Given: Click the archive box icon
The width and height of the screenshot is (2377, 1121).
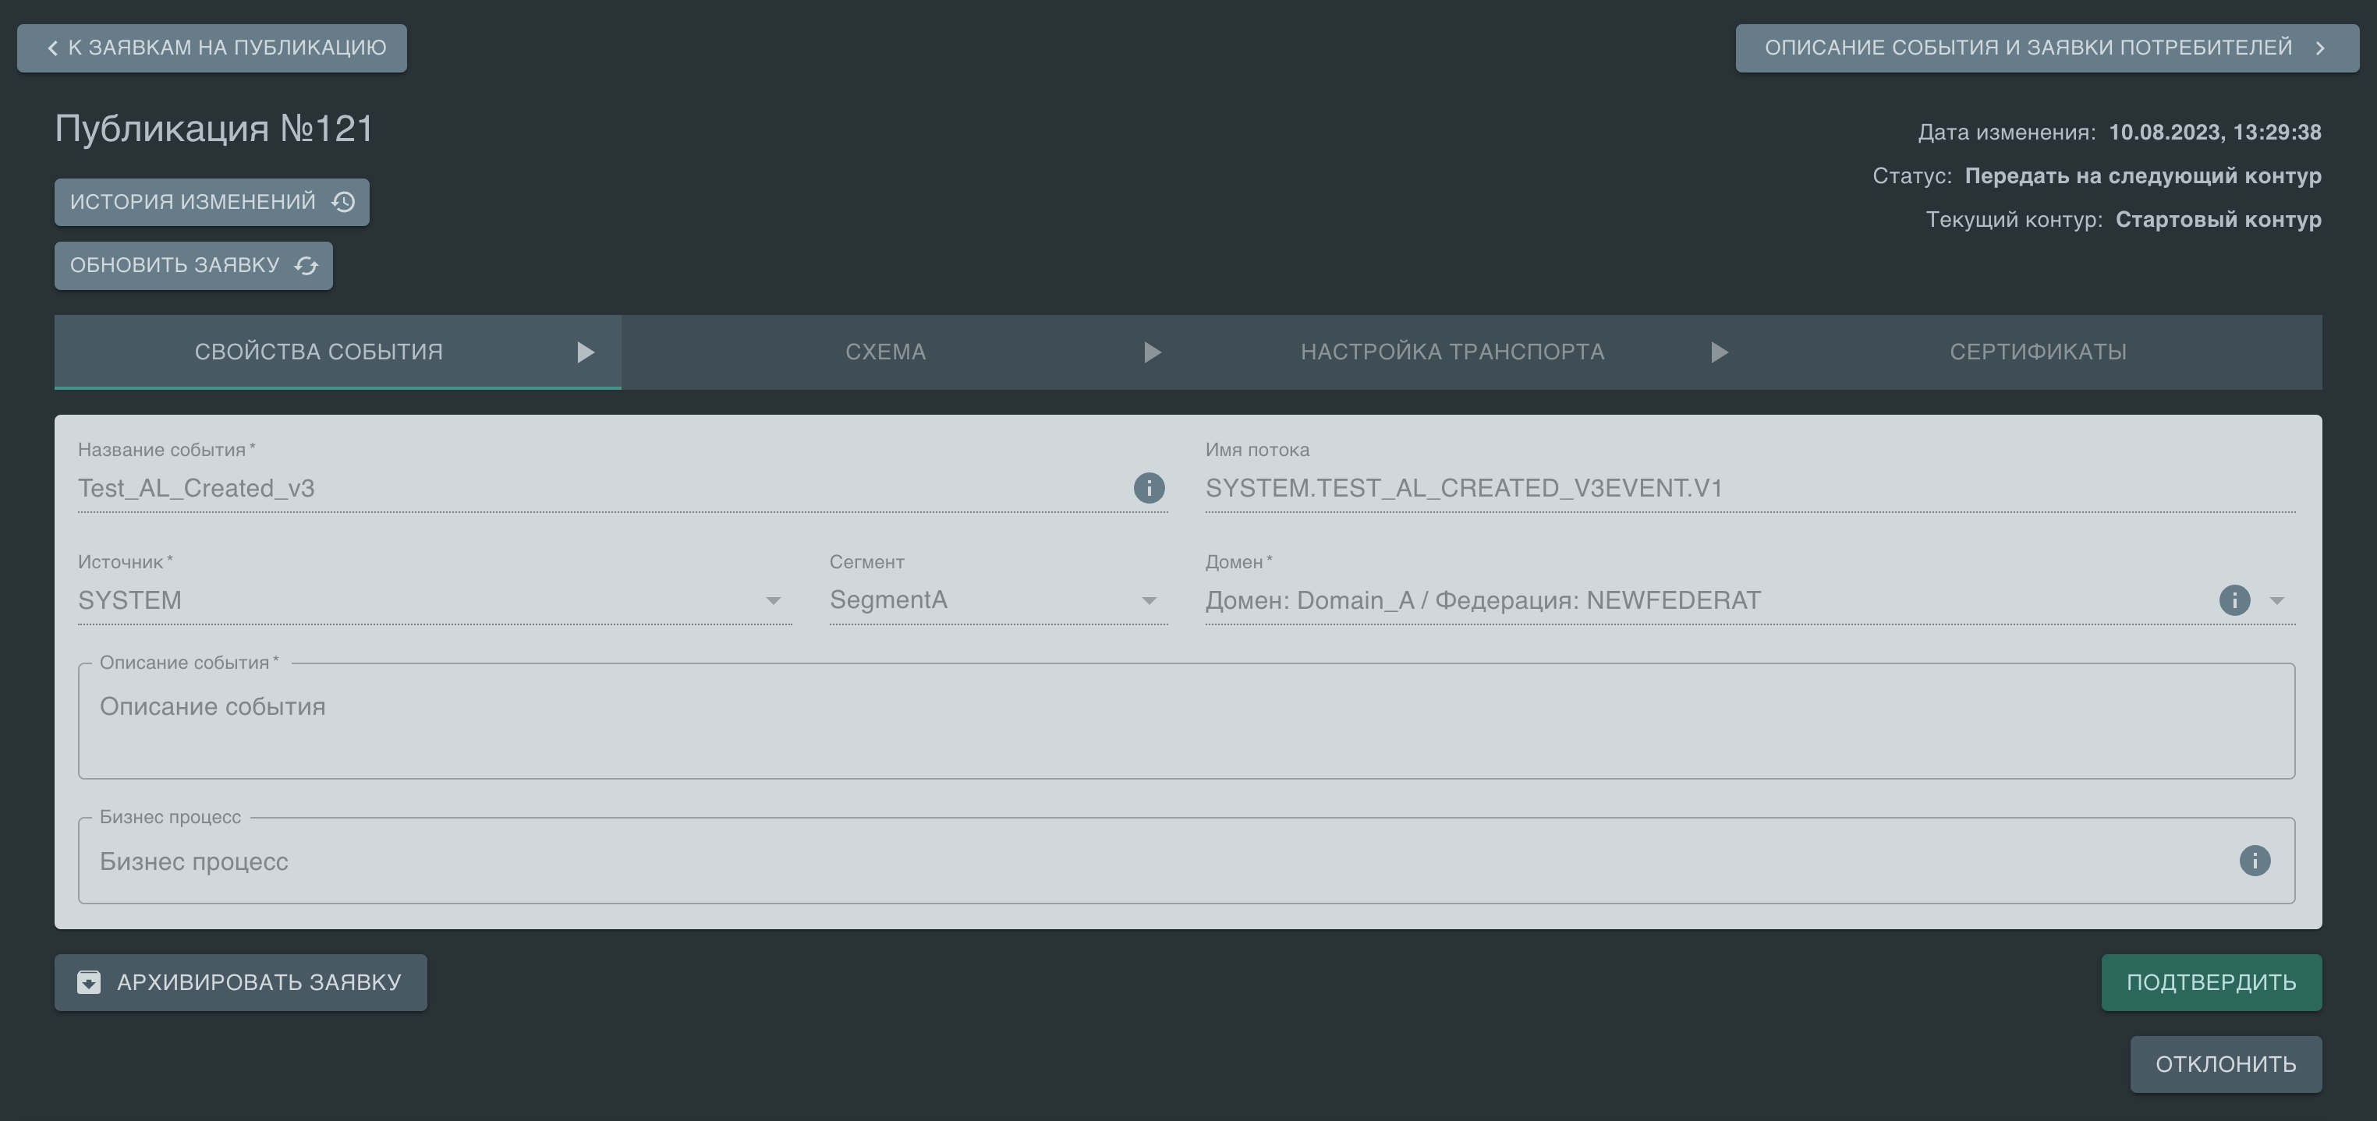Looking at the screenshot, I should [x=89, y=982].
